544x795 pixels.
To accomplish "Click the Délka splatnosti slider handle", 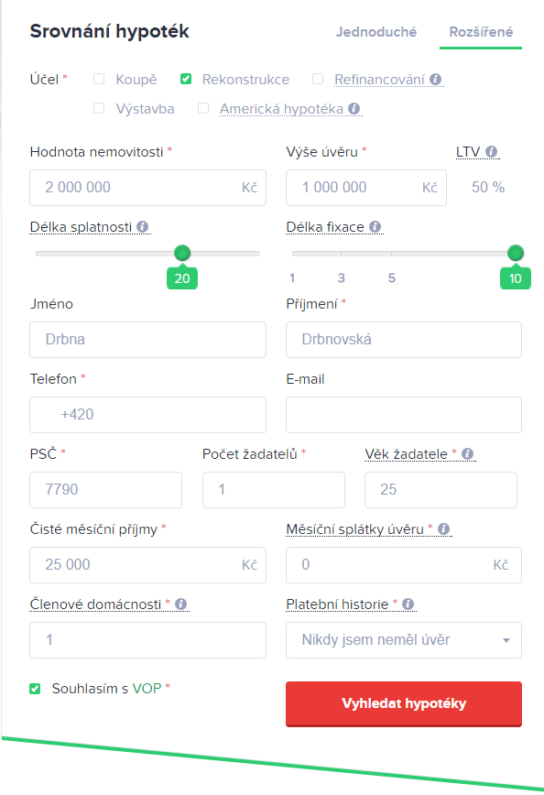I will tap(182, 253).
